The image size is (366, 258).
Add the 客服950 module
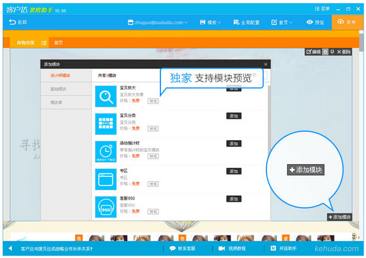234,199
